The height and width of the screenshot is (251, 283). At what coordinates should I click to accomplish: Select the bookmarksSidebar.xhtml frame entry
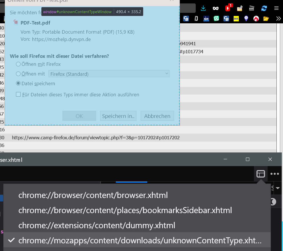coord(125,210)
